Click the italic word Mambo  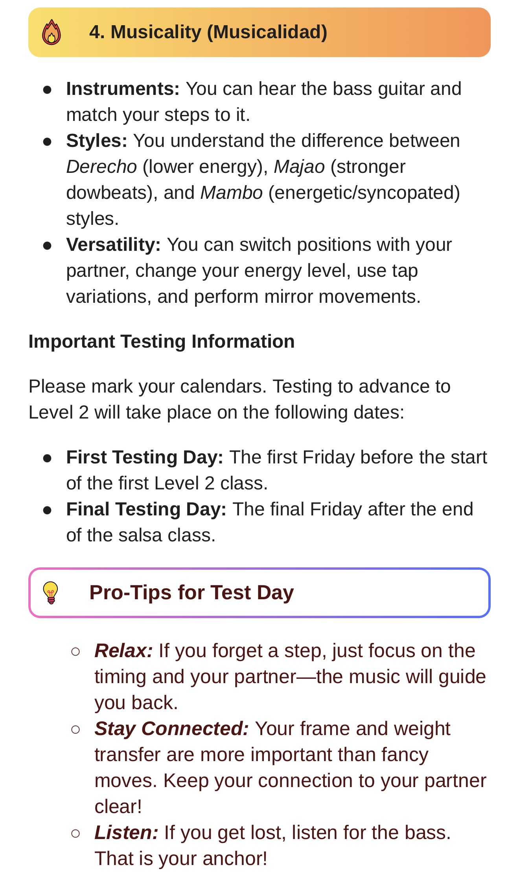(232, 193)
